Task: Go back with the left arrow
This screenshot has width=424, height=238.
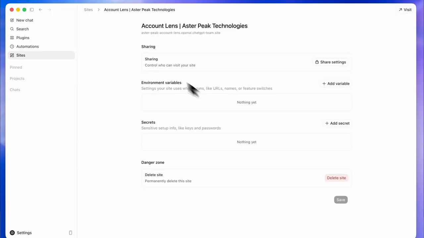Action: click(x=40, y=10)
